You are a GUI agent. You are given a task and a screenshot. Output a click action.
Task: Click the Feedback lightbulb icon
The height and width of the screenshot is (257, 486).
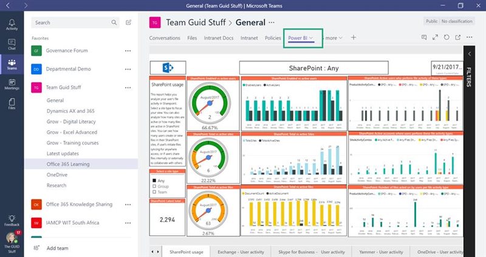[12, 220]
